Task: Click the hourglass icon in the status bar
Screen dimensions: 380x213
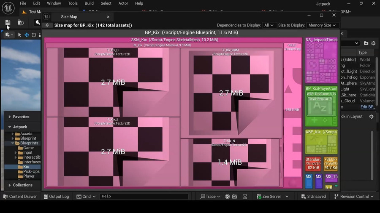Action: 245,197
